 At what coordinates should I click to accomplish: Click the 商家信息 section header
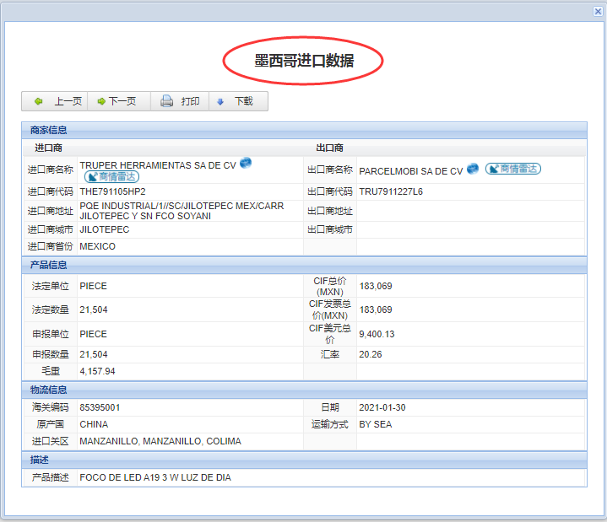[x=49, y=130]
